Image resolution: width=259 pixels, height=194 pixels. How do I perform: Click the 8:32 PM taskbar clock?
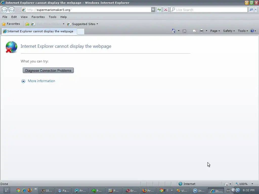248,190
